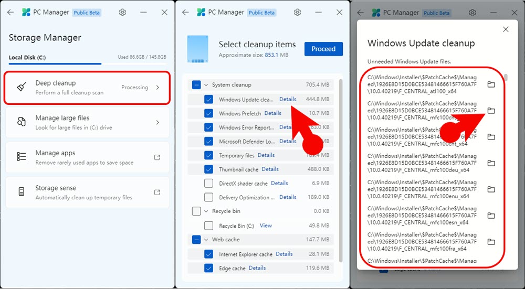Viewport: 525px width, 289px height.
Task: Click the 'Storage Manager' heading
Action: 45,37
